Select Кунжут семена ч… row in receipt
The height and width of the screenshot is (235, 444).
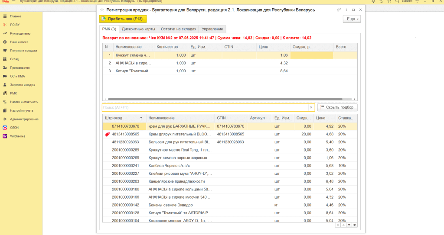[230, 55]
